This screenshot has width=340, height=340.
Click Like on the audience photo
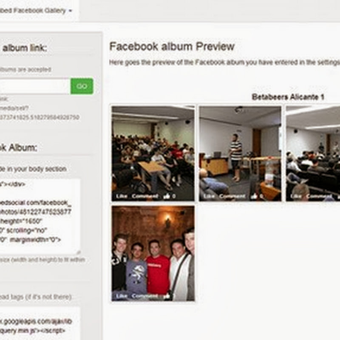[x=122, y=196]
